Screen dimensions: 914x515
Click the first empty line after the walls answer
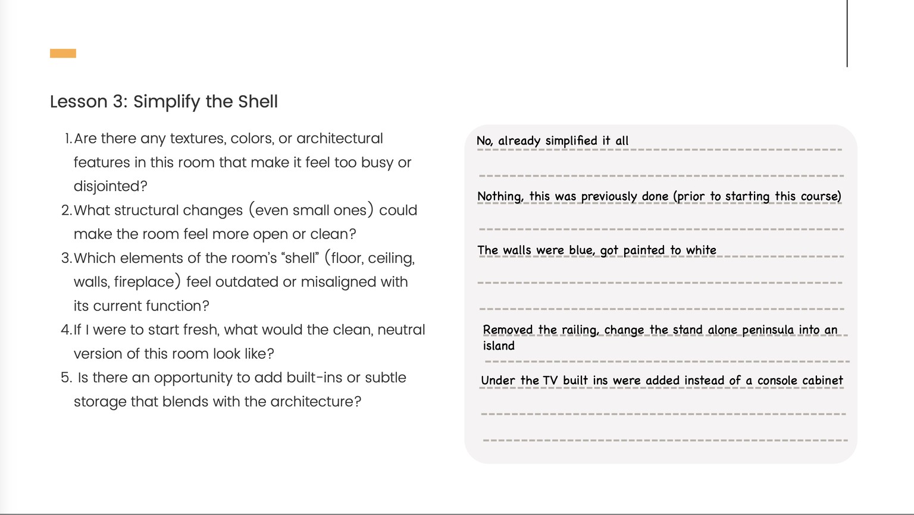point(660,282)
